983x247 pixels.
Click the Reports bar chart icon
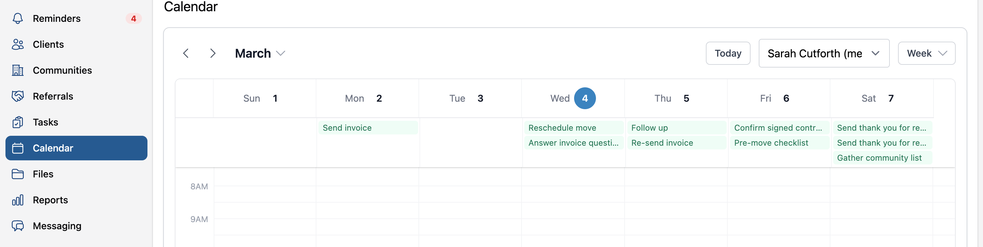tap(17, 200)
